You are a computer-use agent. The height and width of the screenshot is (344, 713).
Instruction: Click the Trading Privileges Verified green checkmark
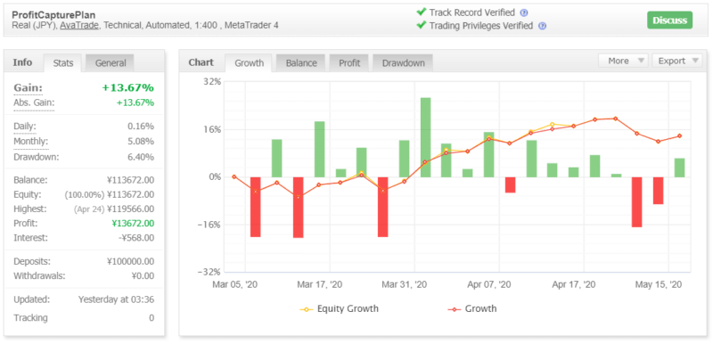(x=422, y=25)
